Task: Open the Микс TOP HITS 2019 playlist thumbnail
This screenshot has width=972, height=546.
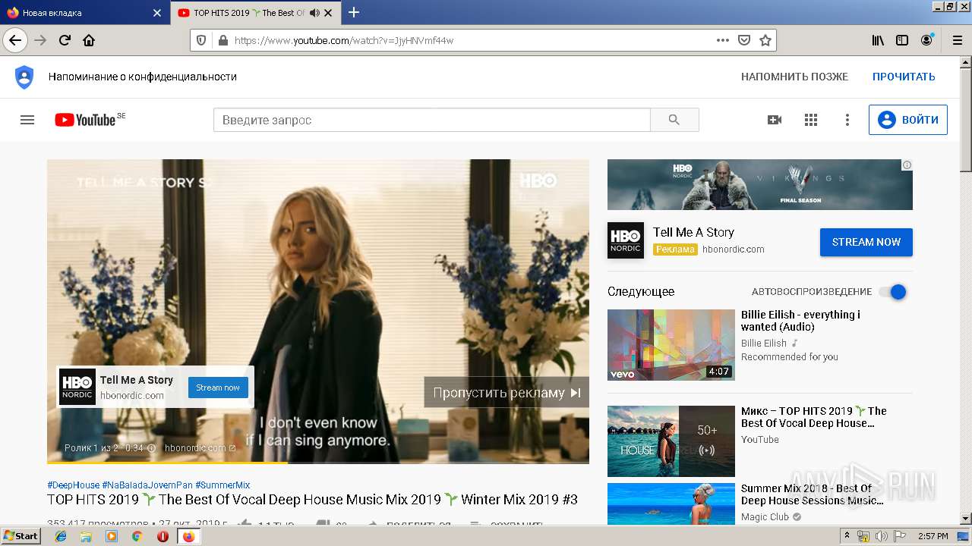Action: point(671,441)
